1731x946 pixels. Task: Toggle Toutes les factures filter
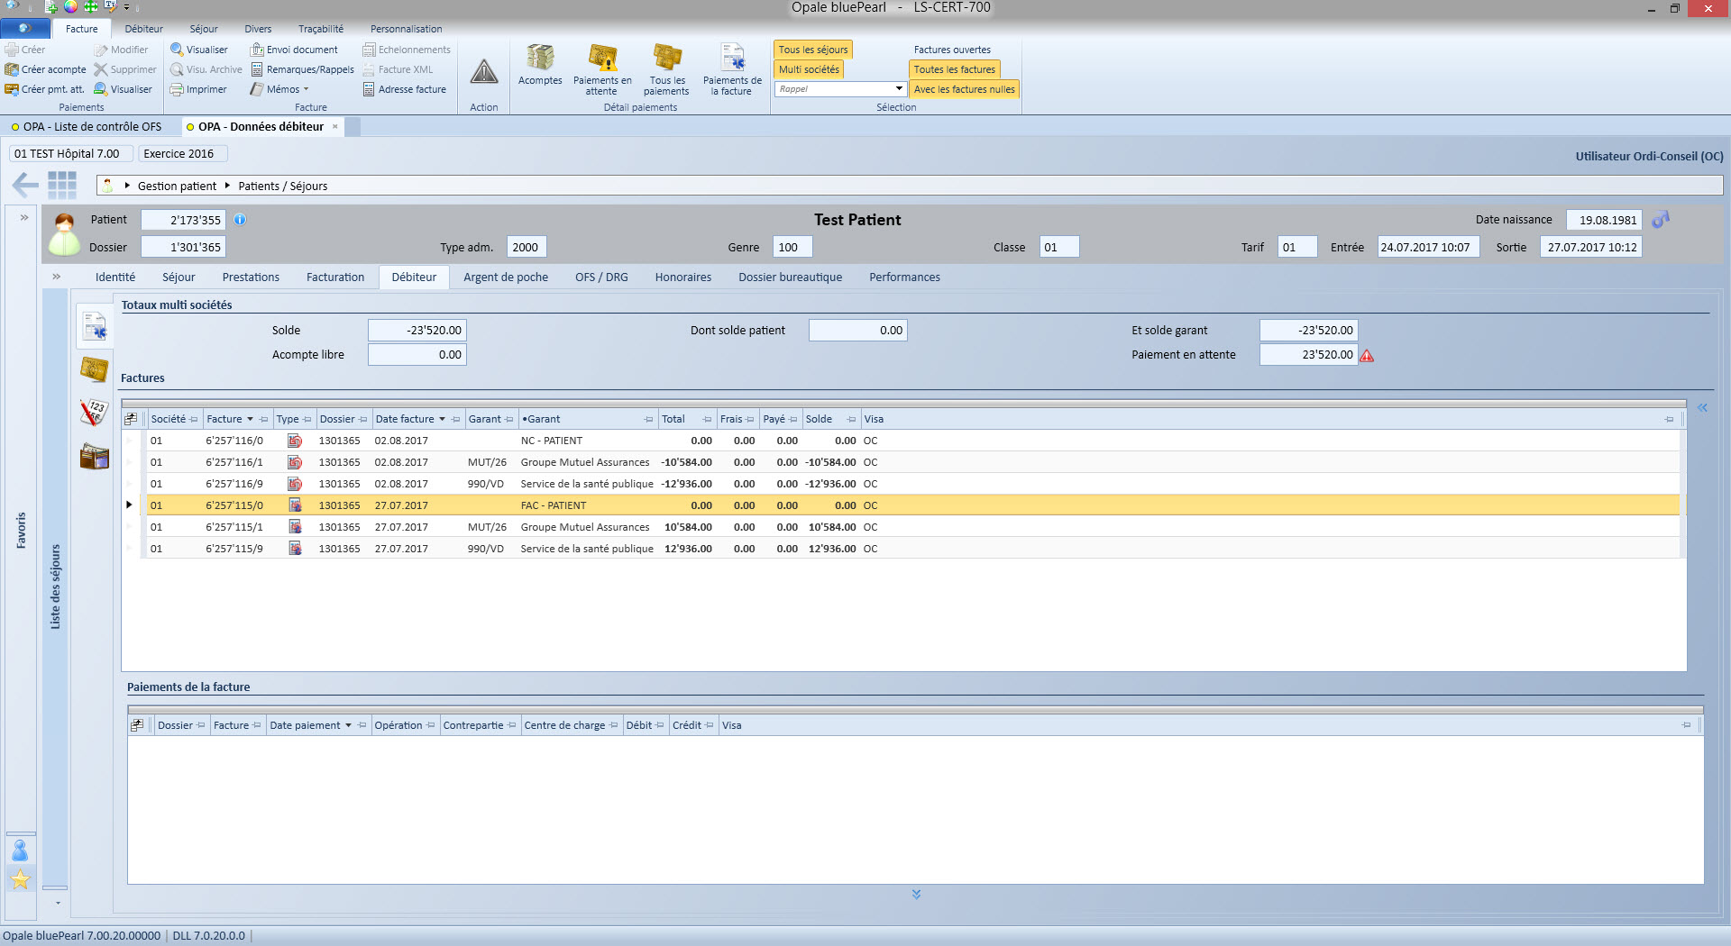pyautogui.click(x=955, y=69)
